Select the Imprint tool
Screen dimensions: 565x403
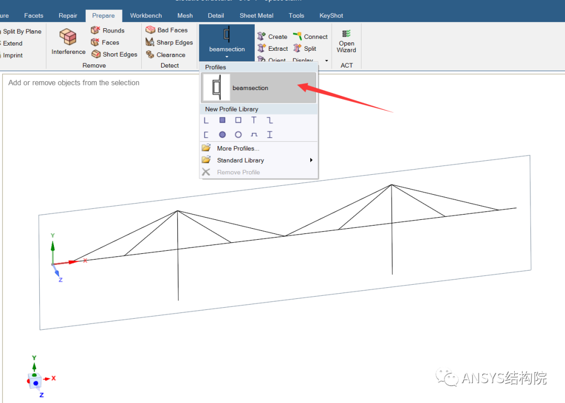tap(12, 55)
